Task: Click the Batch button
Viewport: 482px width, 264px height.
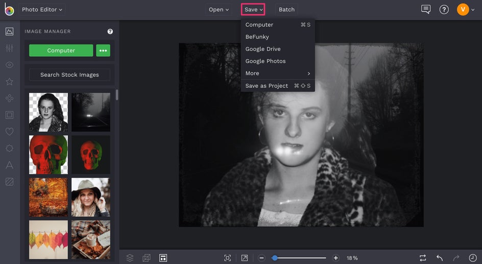Action: coord(286,10)
